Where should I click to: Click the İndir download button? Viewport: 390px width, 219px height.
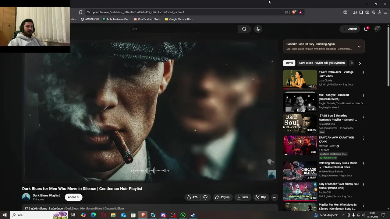tap(243, 197)
